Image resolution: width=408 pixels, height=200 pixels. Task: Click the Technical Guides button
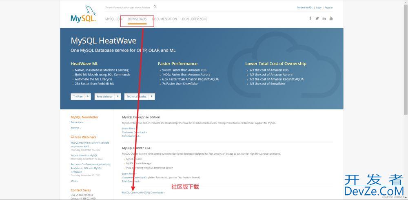(x=140, y=96)
